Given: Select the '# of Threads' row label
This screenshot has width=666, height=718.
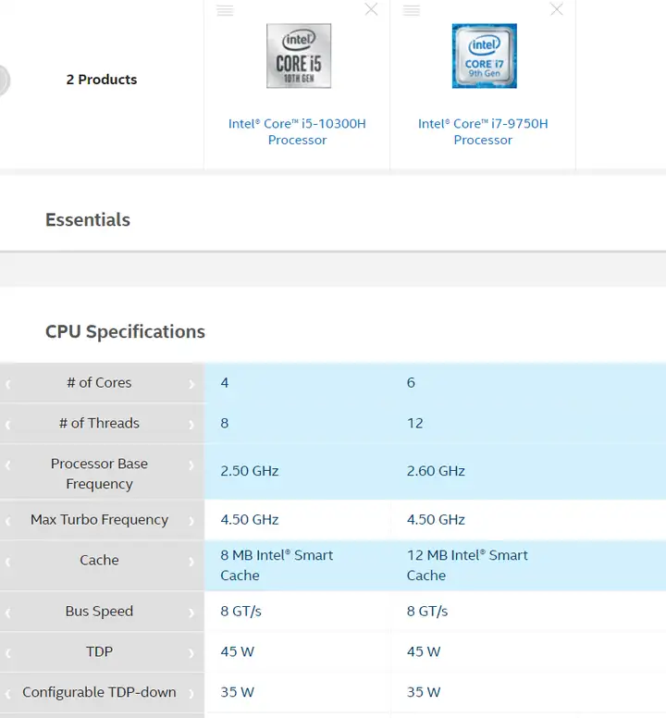Looking at the screenshot, I should click(x=99, y=423).
